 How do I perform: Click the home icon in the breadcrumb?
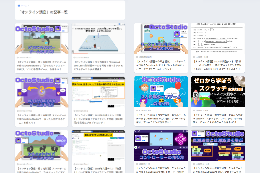[19, 6]
